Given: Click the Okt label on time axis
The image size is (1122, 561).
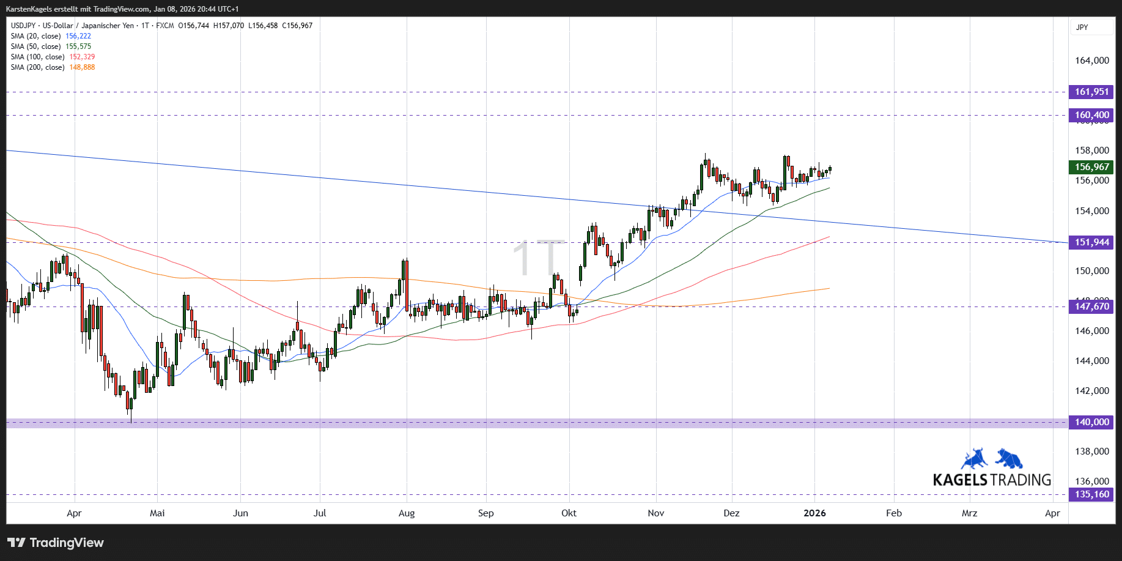Looking at the screenshot, I should [569, 513].
